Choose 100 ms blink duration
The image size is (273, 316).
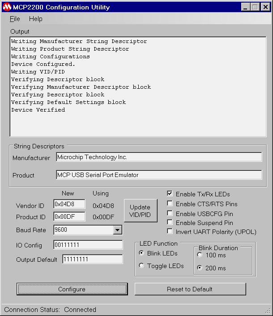point(200,255)
